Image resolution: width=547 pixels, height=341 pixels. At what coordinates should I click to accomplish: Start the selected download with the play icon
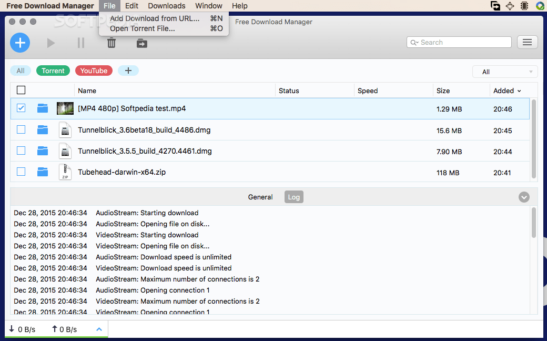(x=50, y=43)
